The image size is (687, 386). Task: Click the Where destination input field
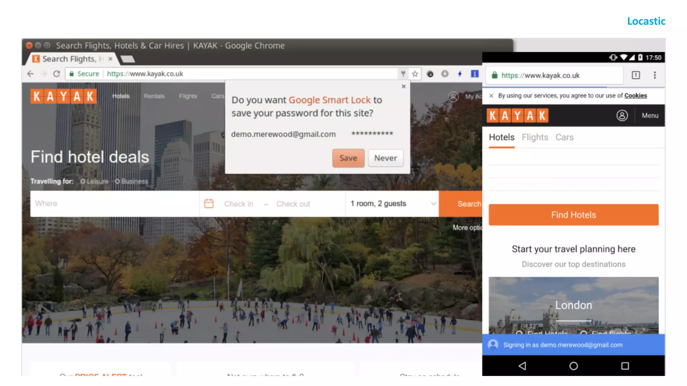pyautogui.click(x=114, y=203)
